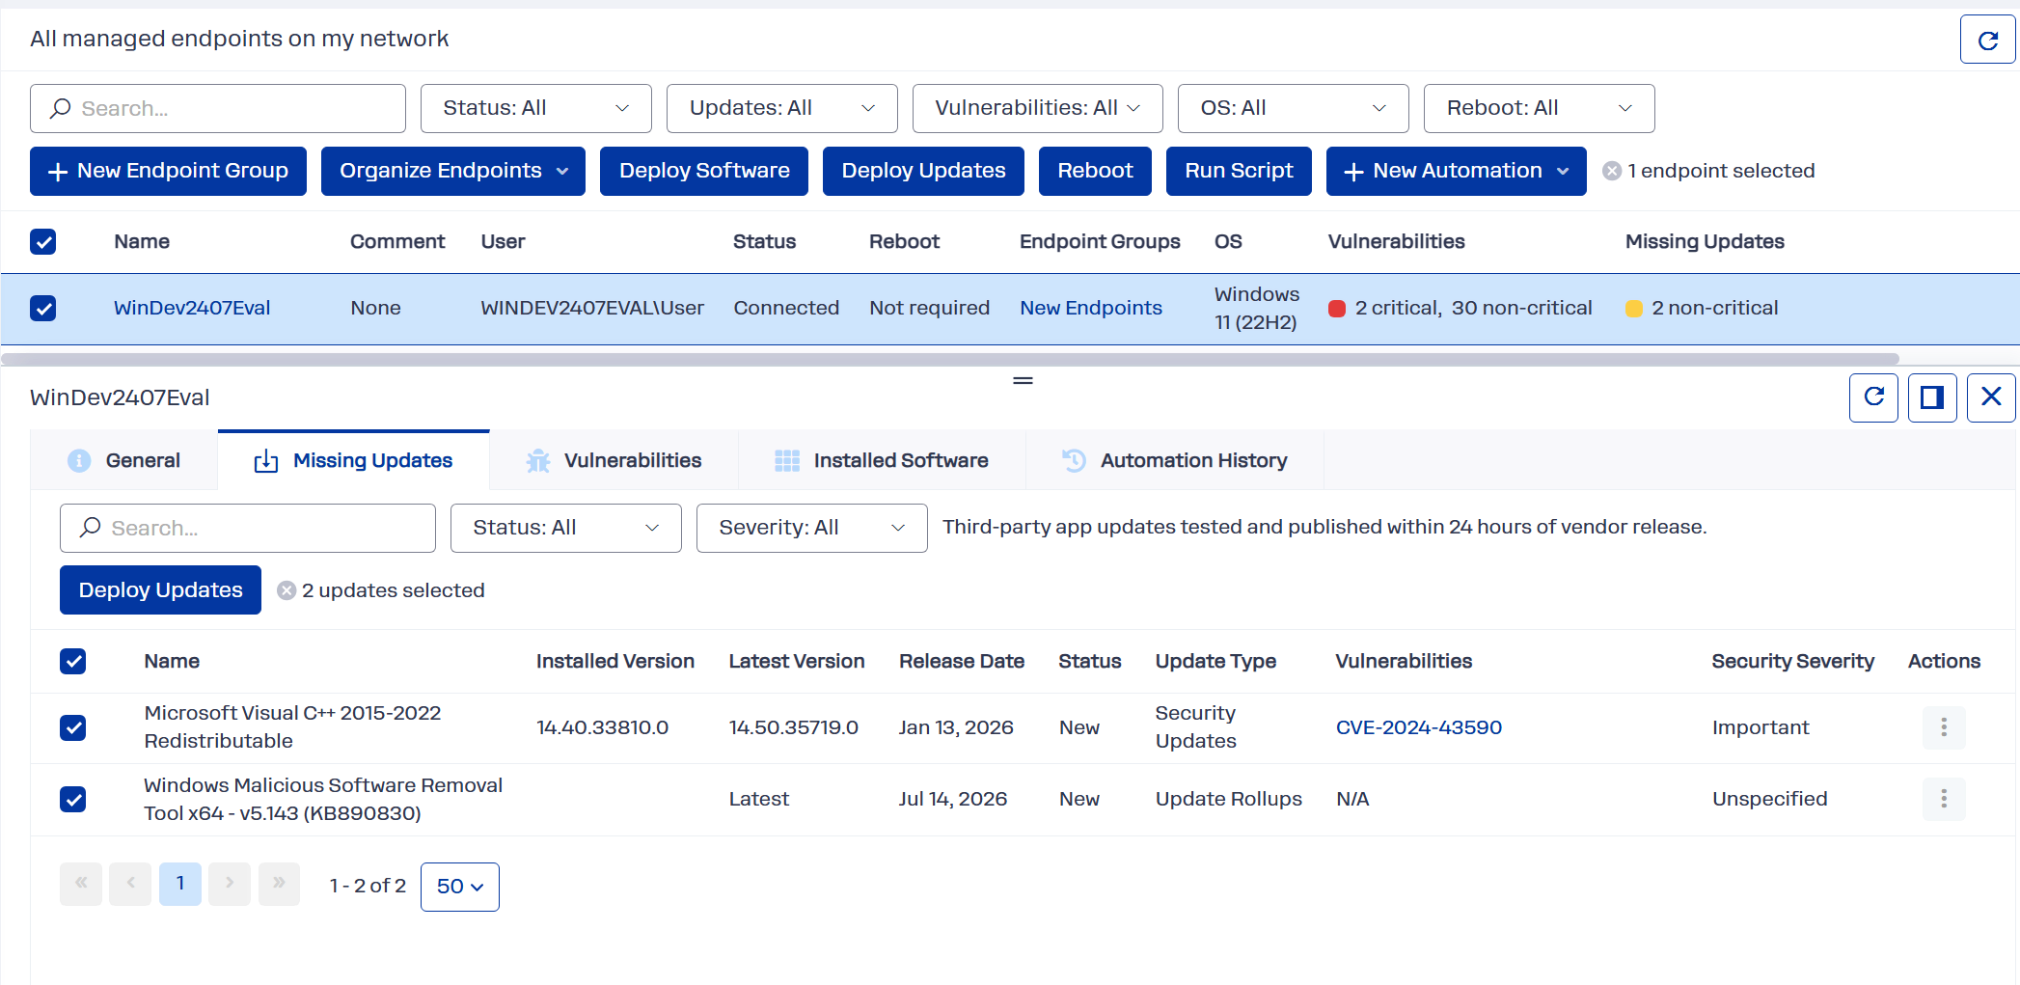
Task: Go to previous page of updates
Action: [x=130, y=884]
